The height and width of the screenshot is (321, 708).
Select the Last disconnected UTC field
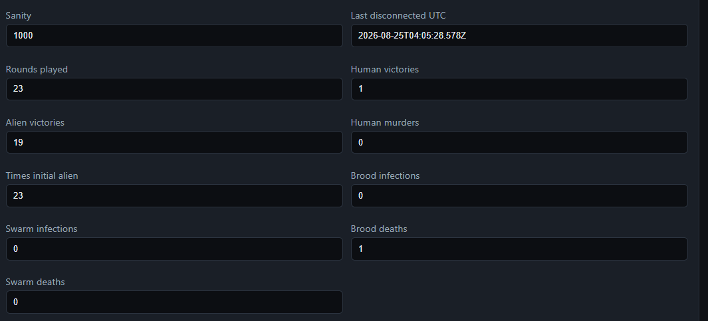519,36
